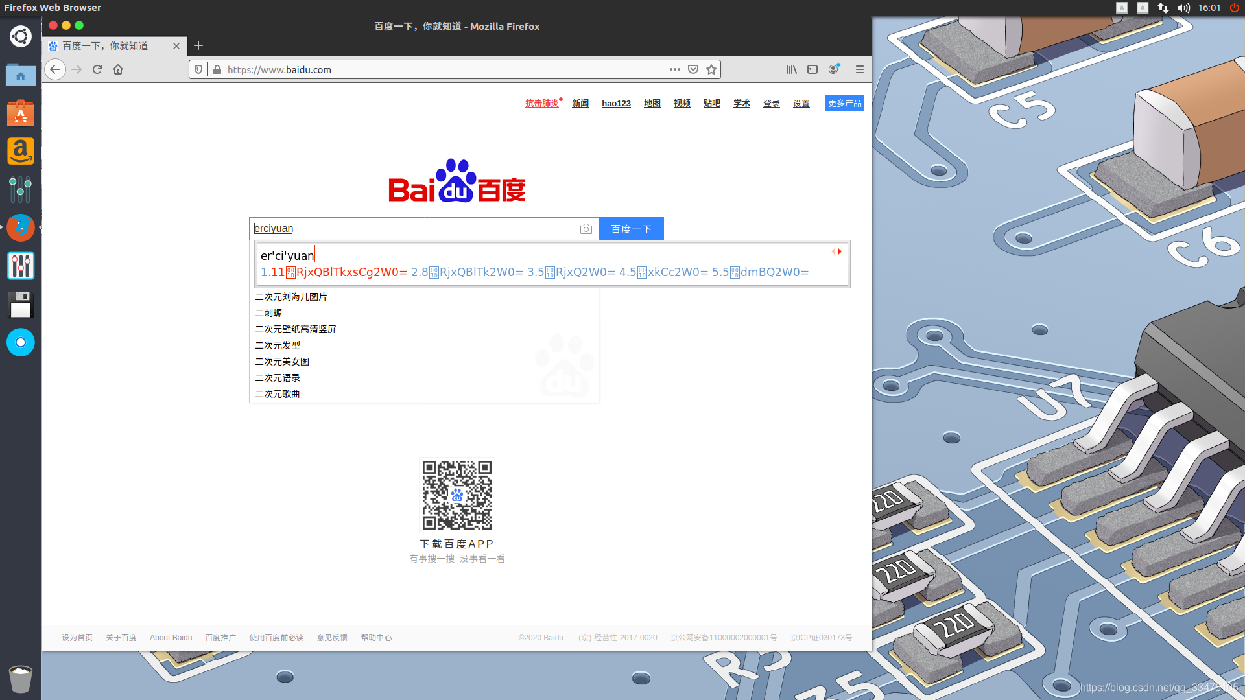The image size is (1245, 700).
Task: Open the 贴吧 link
Action: (x=712, y=104)
